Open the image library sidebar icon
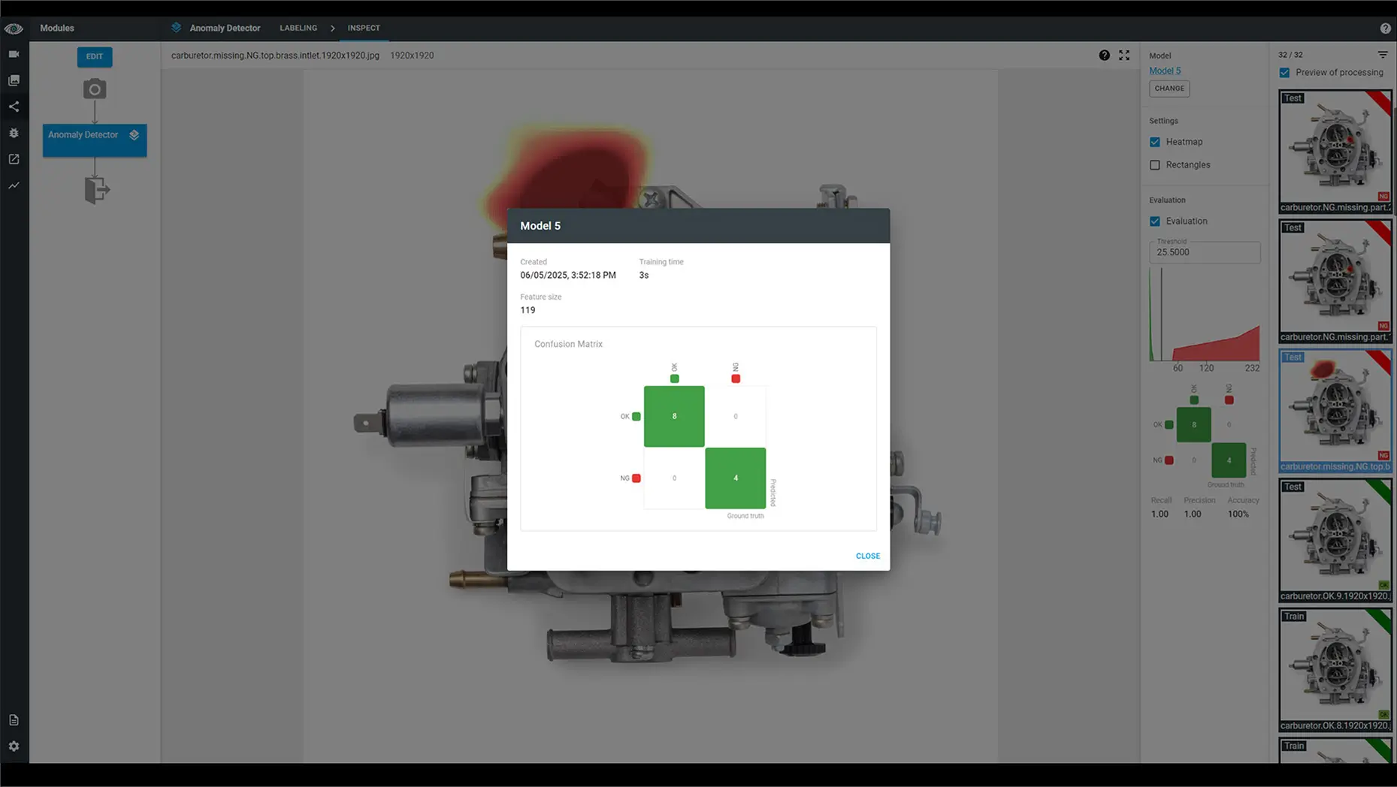 pos(14,80)
